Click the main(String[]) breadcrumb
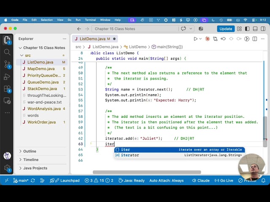The image size is (270, 202). click(x=167, y=47)
